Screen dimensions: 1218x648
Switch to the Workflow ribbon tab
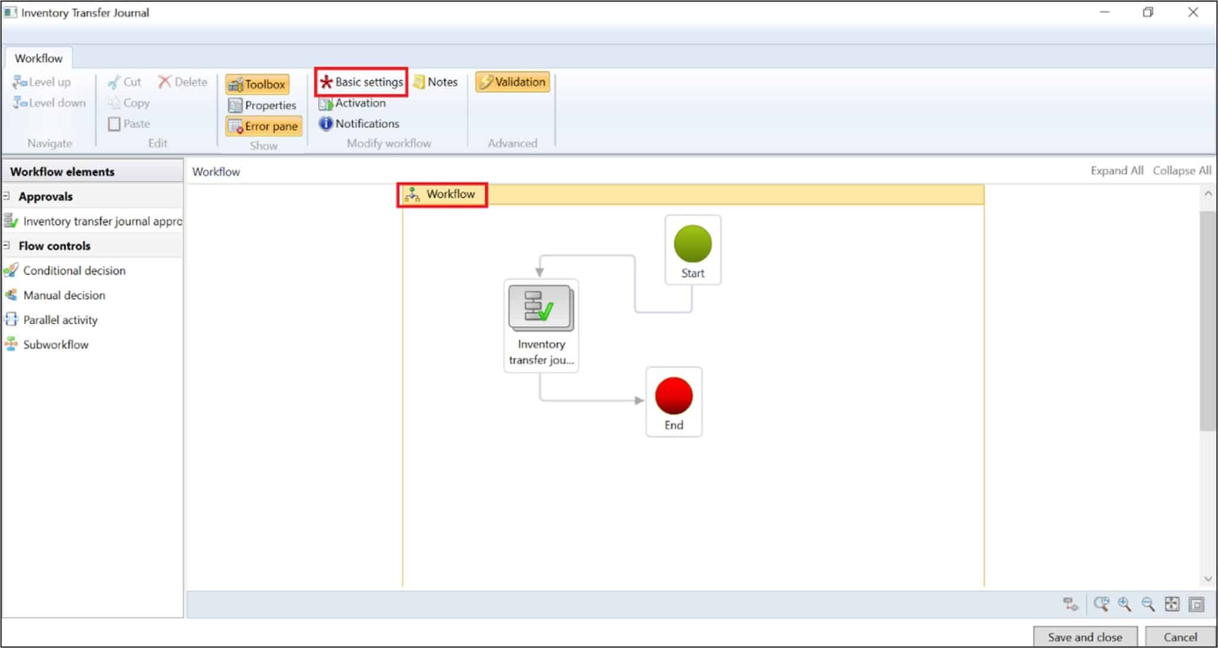(x=38, y=58)
